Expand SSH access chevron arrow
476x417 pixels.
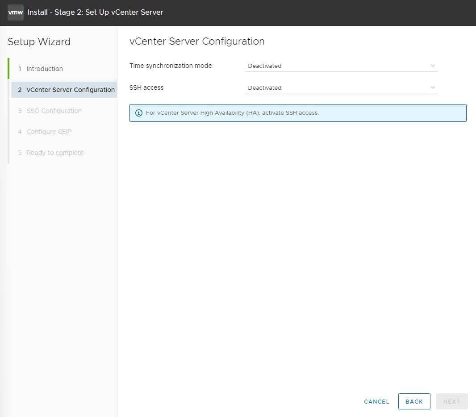[x=432, y=88]
